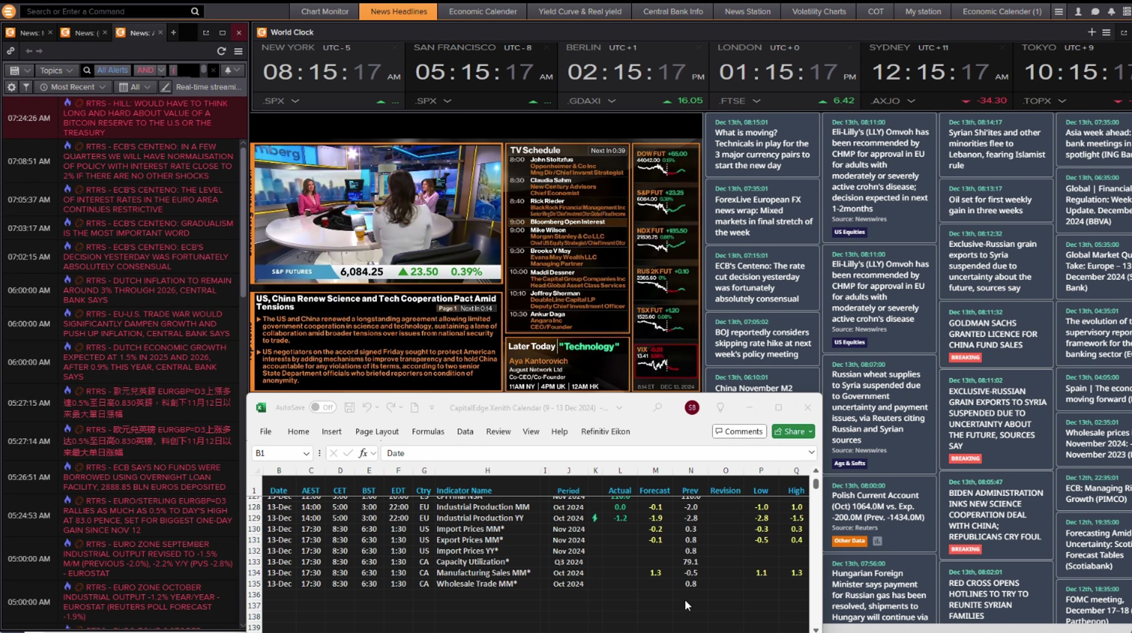Redo the action in Excel
The width and height of the screenshot is (1132, 633).
point(390,407)
